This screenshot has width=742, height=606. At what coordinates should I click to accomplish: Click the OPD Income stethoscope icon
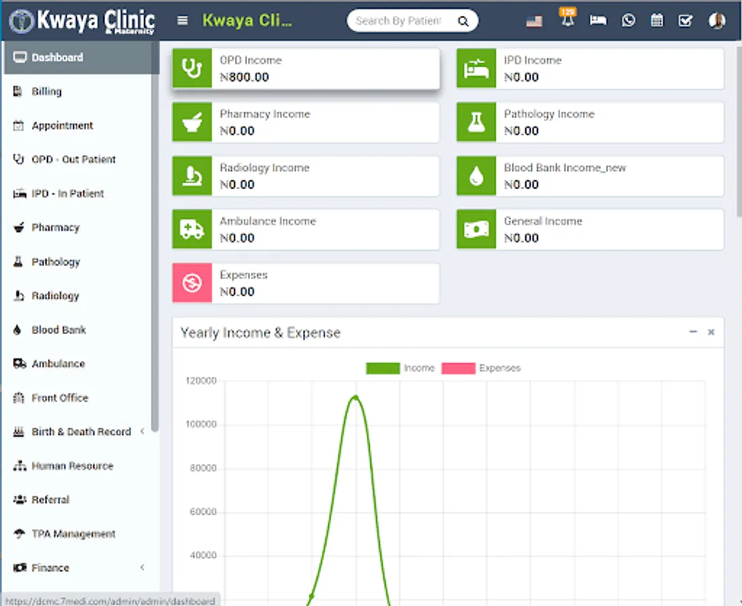192,68
